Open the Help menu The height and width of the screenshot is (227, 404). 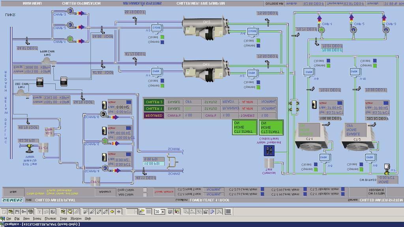pyautogui.click(x=88, y=218)
